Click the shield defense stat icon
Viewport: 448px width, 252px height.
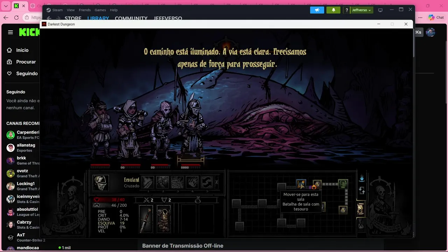point(164,200)
